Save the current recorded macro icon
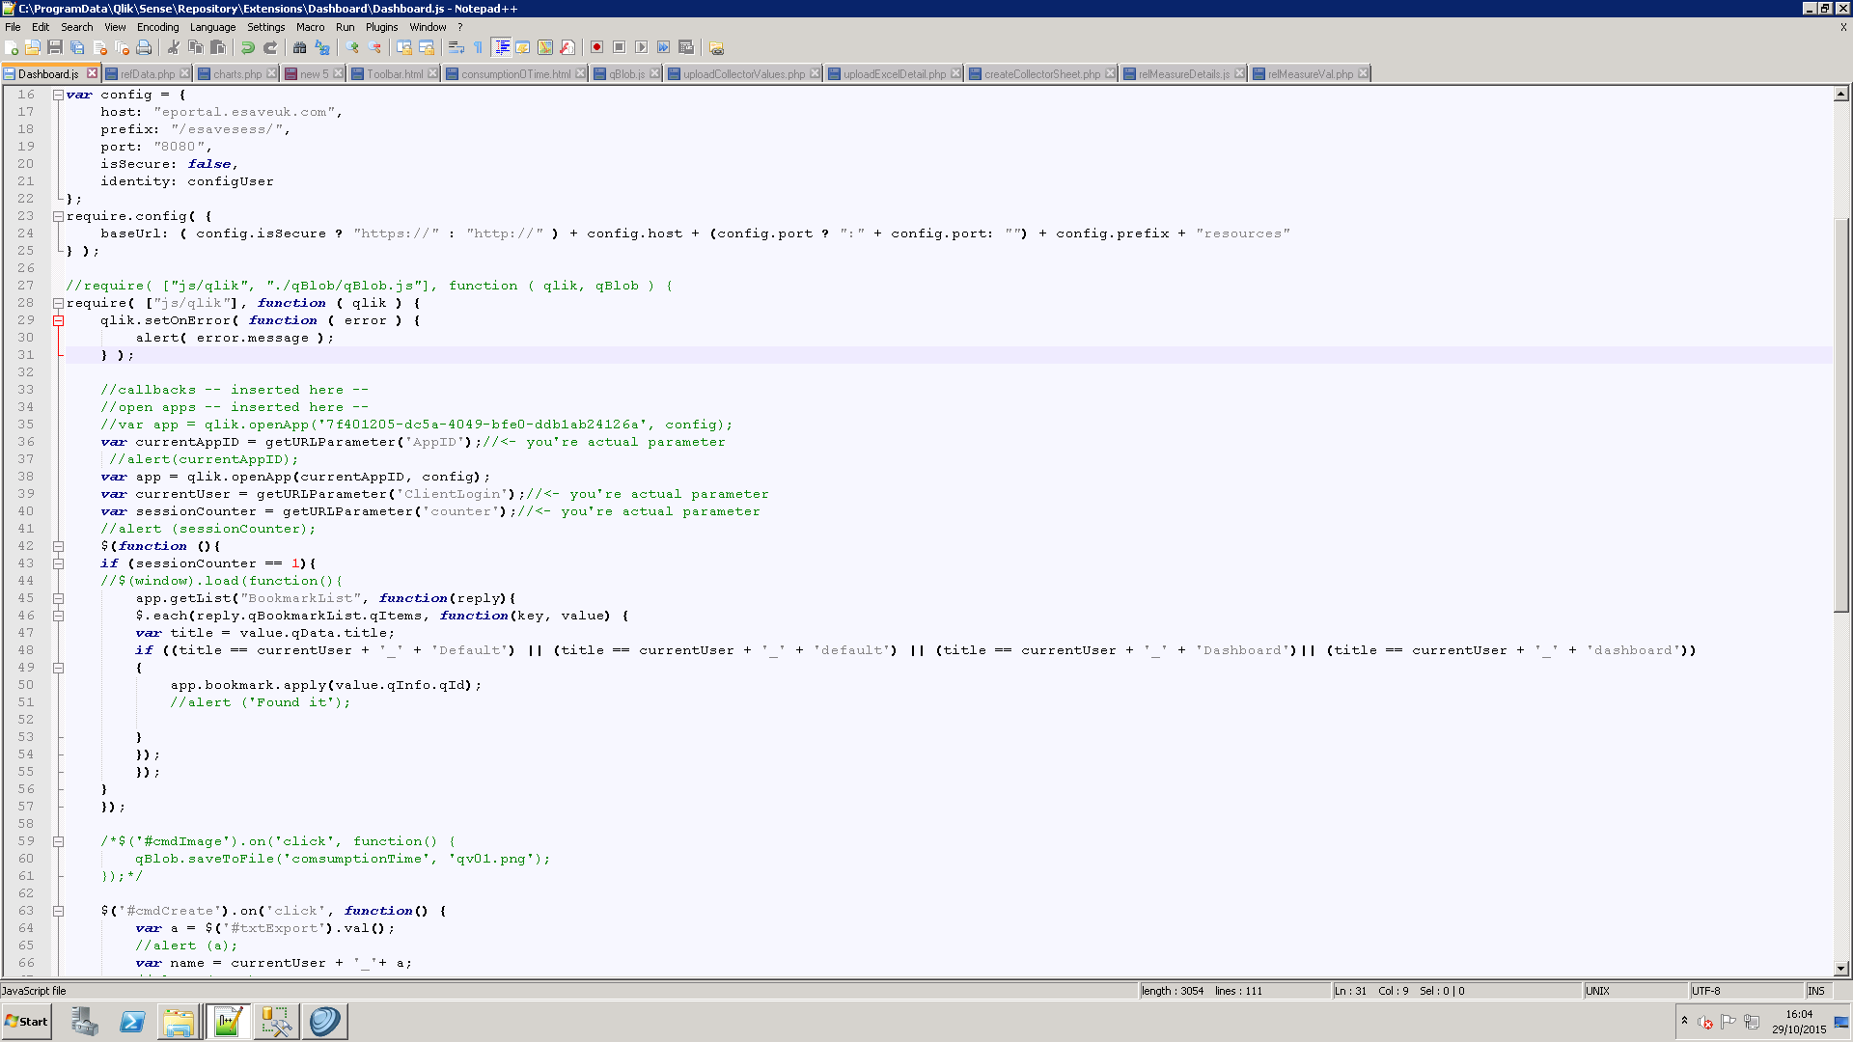 [x=686, y=47]
